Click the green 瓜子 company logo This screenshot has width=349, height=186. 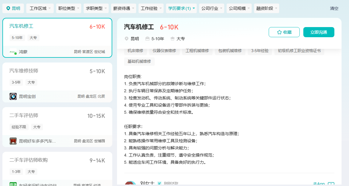13,184
